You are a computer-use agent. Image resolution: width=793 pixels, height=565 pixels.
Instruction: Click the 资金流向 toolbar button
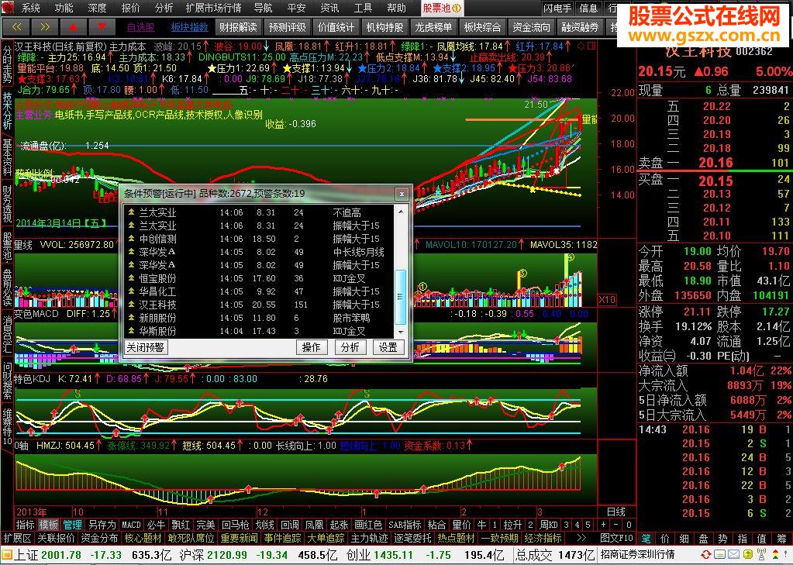pos(531,27)
